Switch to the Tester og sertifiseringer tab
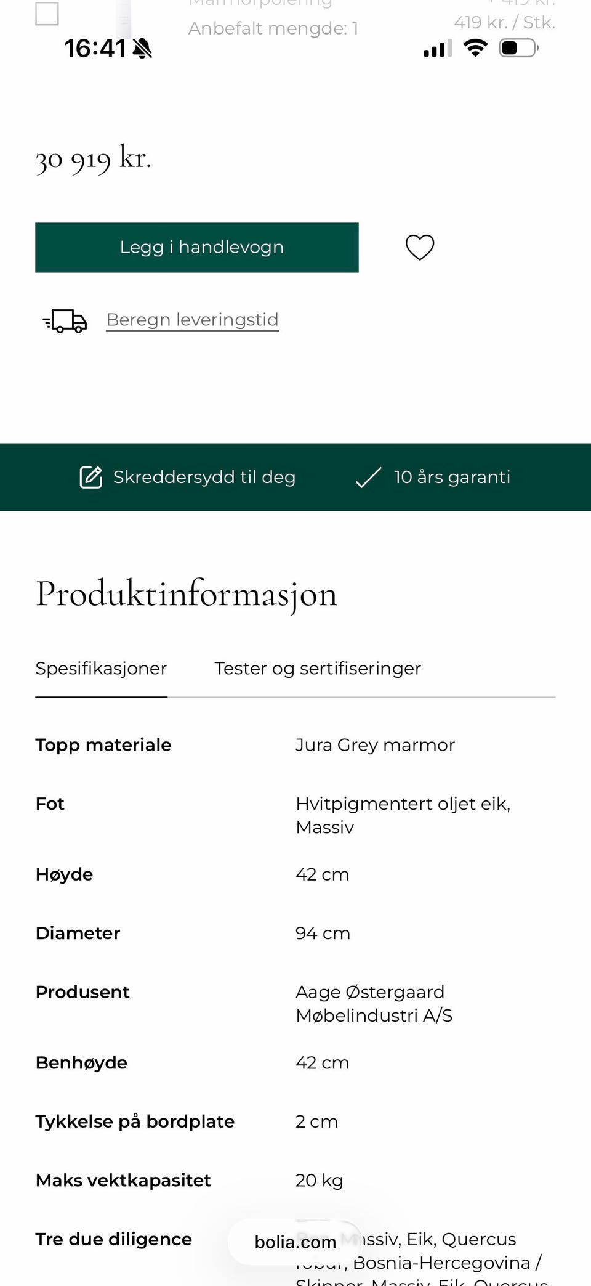The image size is (591, 1286). [318, 668]
